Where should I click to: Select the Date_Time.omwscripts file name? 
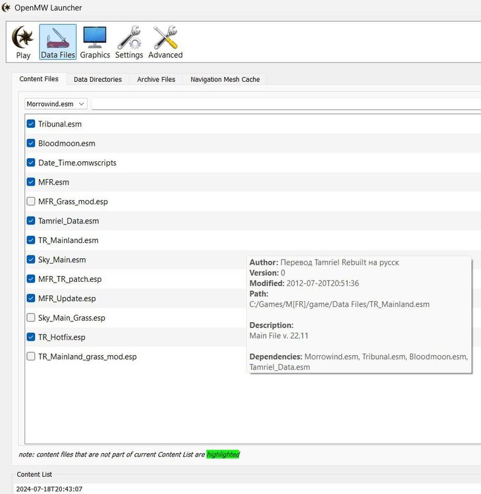point(77,163)
